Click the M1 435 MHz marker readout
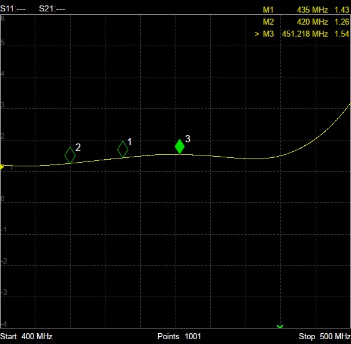 click(x=306, y=10)
